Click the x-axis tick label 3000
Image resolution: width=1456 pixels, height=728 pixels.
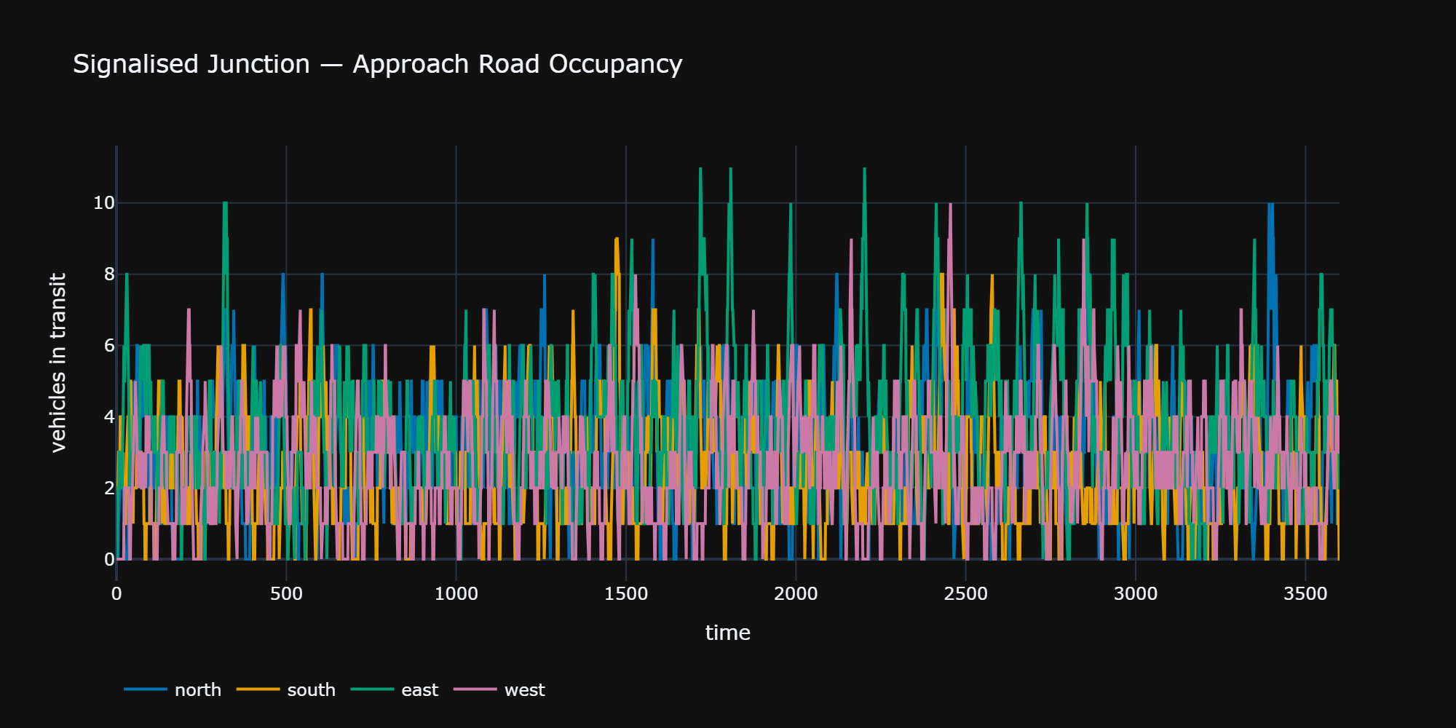pyautogui.click(x=1136, y=594)
